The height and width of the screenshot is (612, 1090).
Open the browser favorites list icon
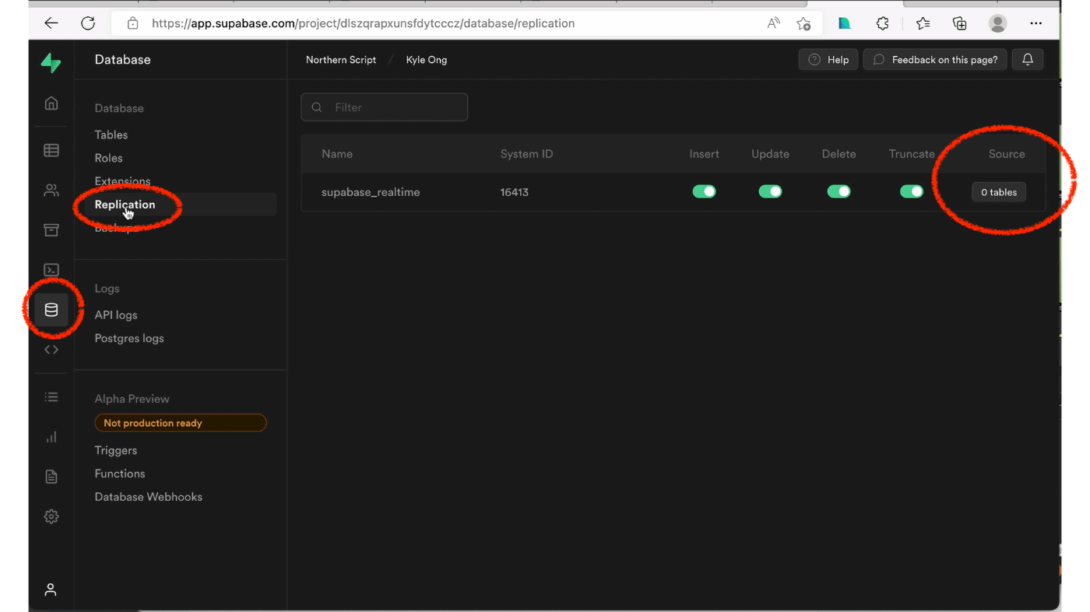click(923, 23)
